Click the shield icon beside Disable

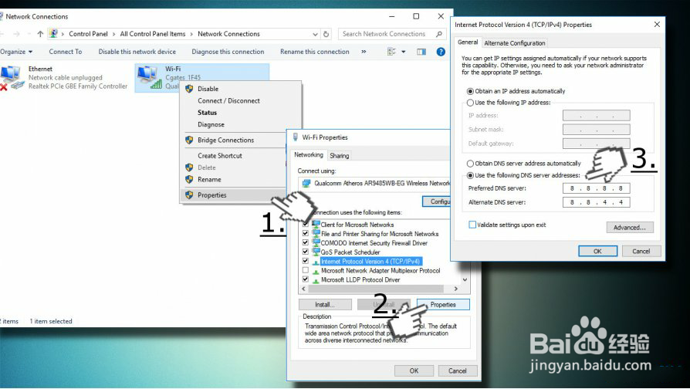189,89
